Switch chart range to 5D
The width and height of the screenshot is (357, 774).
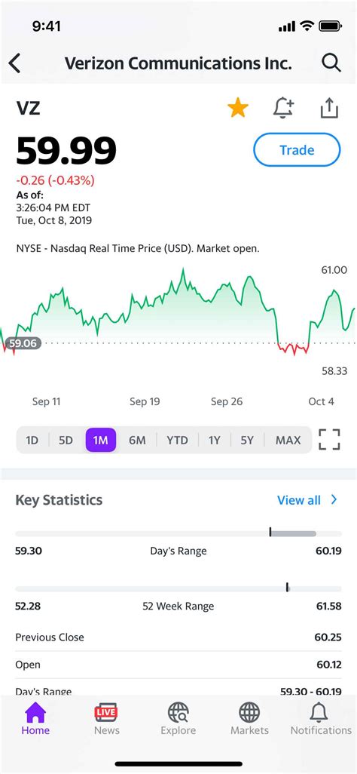click(66, 440)
